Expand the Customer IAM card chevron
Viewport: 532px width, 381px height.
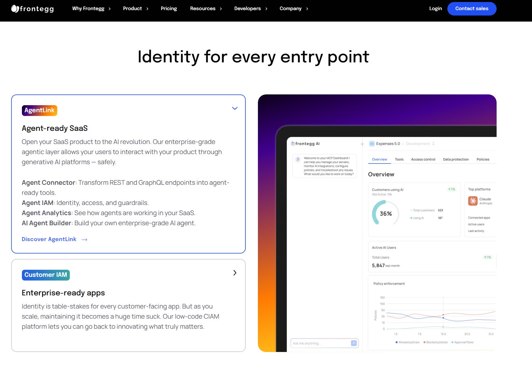[235, 273]
